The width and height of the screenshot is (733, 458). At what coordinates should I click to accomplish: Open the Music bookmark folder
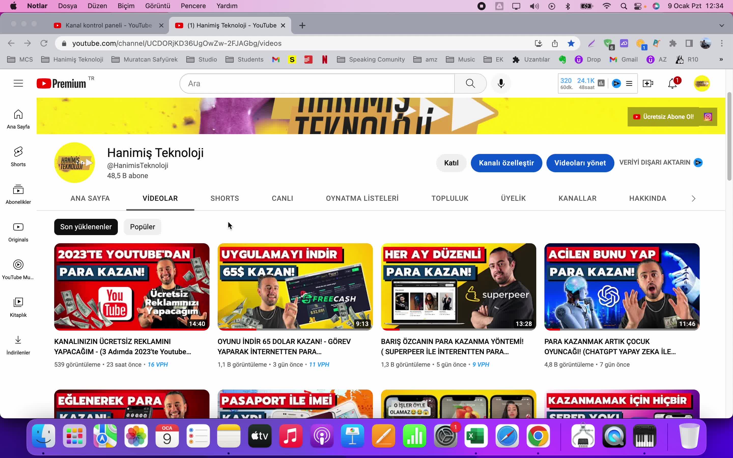[x=460, y=59]
